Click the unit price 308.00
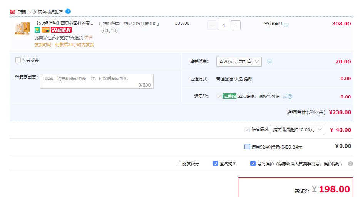363x197 pixels. click(182, 23)
